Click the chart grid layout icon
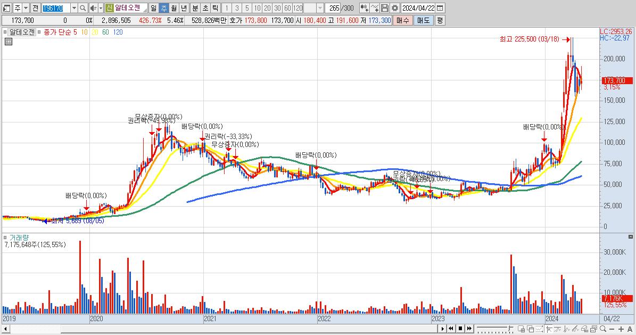The height and width of the screenshot is (335, 636). click(521, 329)
